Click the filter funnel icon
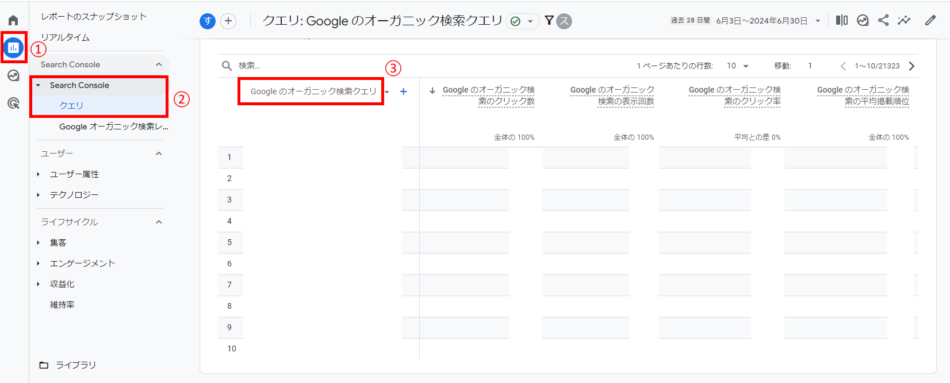 pos(549,21)
